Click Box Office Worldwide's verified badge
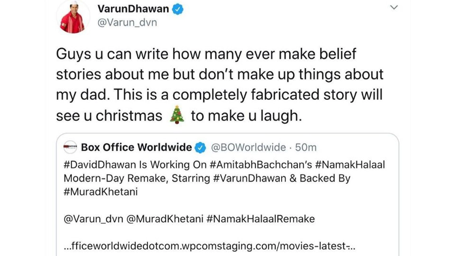Viewport: 455px width, 256px height. coord(200,147)
